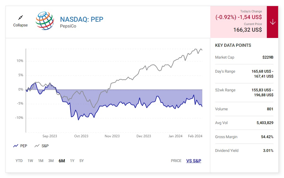Switch chart to 1M range
284x178 pixels.
pos(41,161)
